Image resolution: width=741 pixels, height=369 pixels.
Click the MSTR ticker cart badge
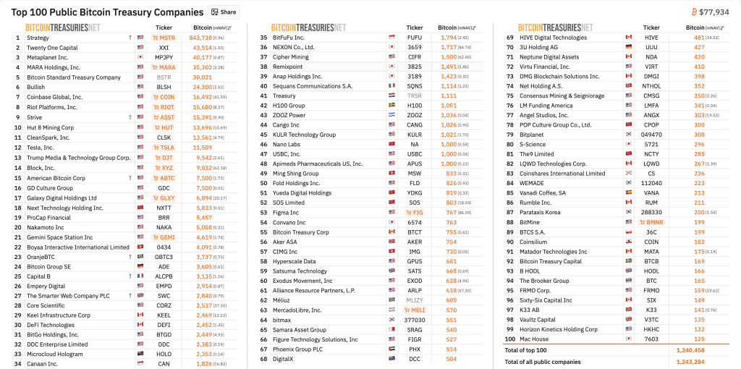click(164, 38)
